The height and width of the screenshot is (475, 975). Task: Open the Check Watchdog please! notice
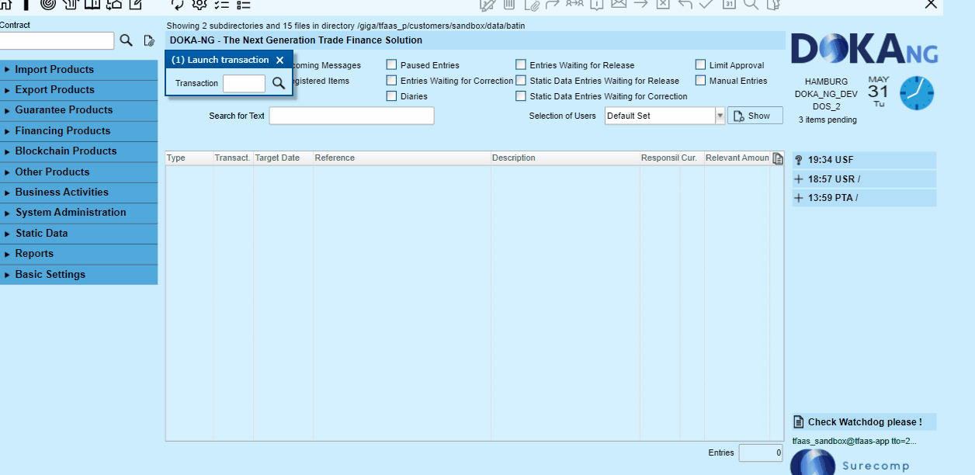pos(864,422)
